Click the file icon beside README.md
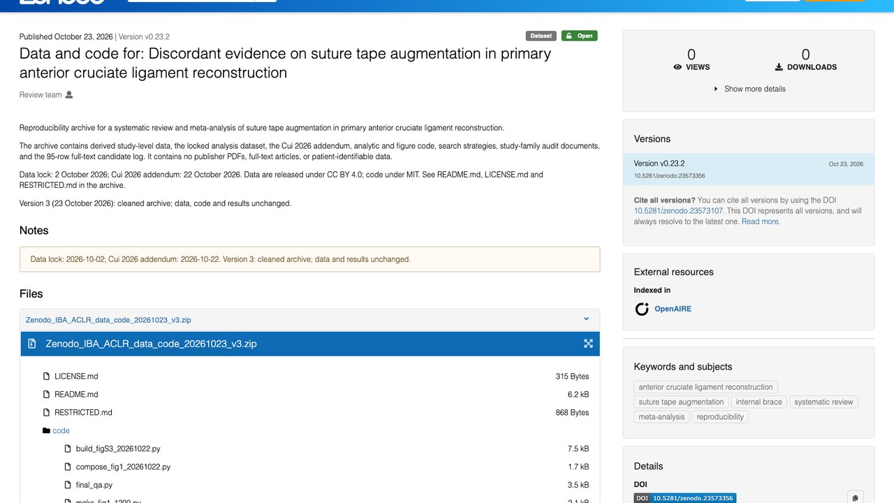The image size is (894, 503). point(47,395)
